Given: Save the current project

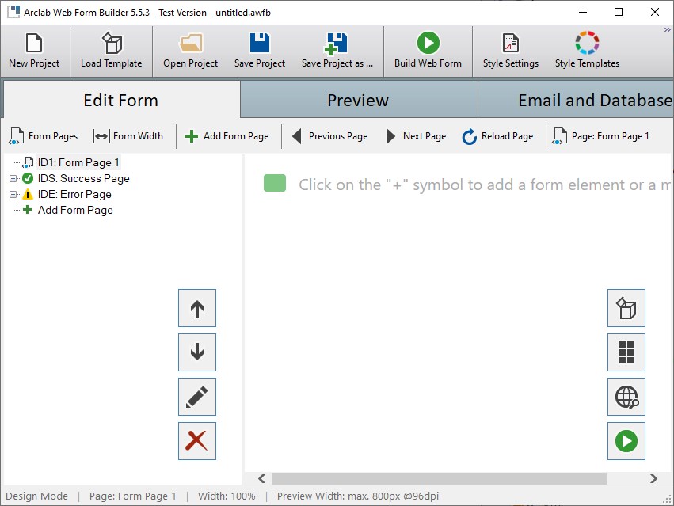Looking at the screenshot, I should pos(259,49).
